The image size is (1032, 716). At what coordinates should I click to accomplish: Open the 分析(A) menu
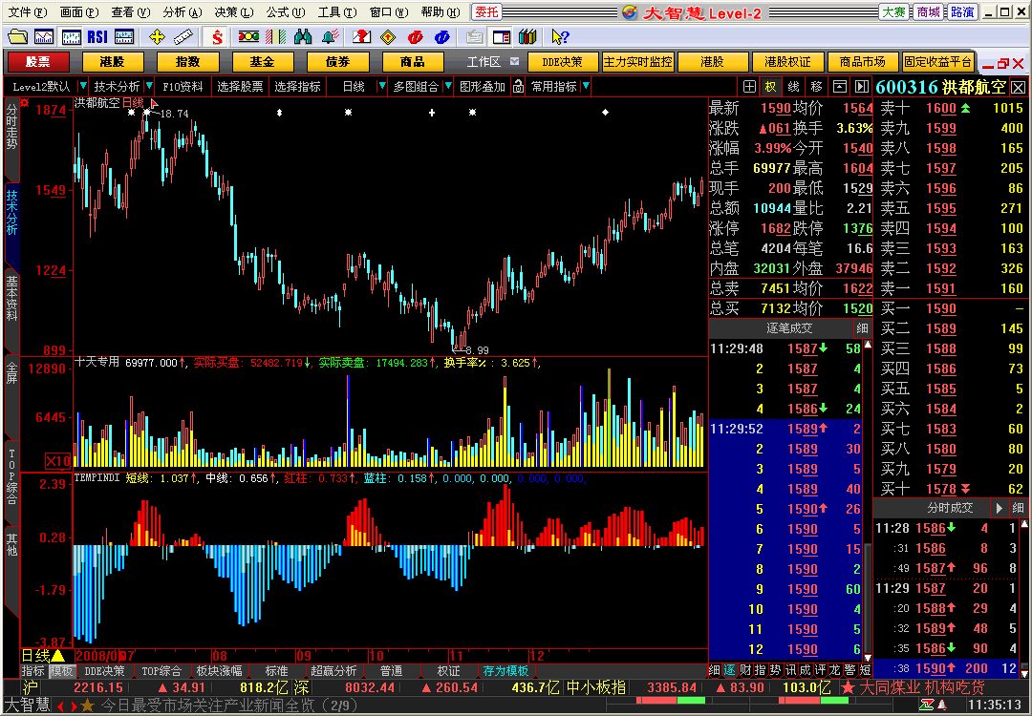[x=183, y=11]
